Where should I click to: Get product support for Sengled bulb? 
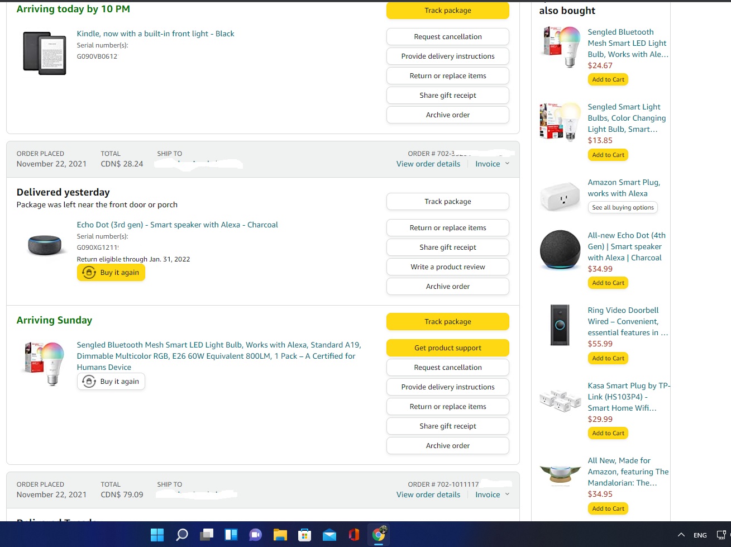448,348
